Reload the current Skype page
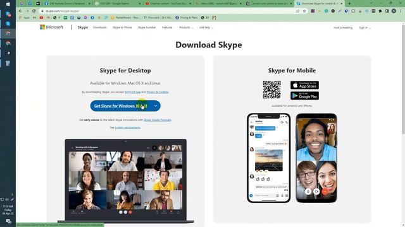This screenshot has height=227, width=405. pos(34,11)
